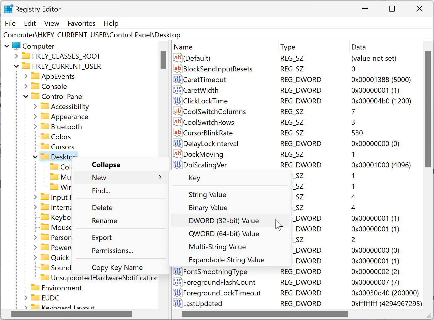Click the DWORD icon beside FontSmoothingType
The image size is (434, 320).
click(177, 271)
